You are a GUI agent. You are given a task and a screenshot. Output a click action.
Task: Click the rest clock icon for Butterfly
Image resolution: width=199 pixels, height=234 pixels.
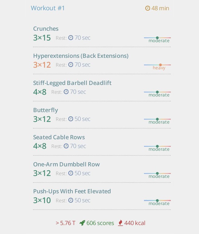coord(71,119)
